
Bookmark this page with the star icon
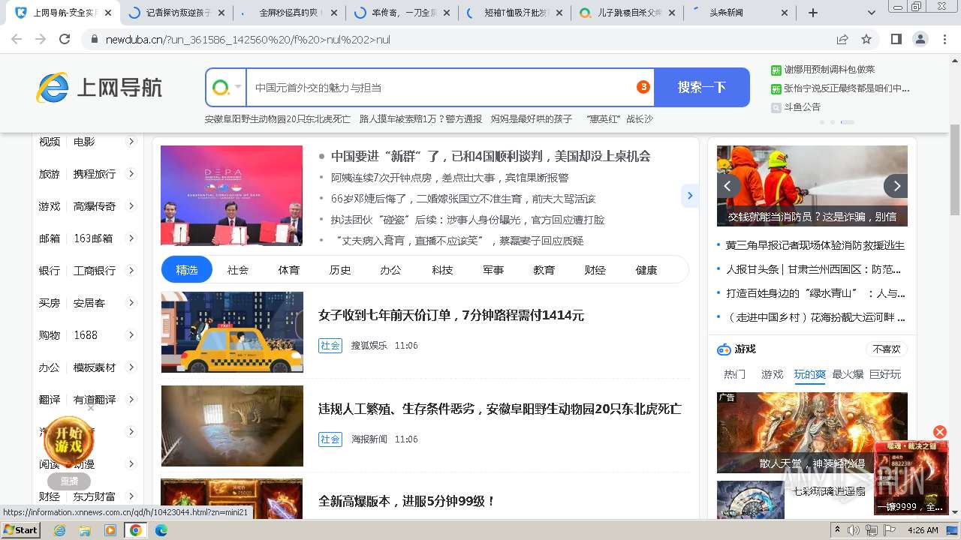866,39
